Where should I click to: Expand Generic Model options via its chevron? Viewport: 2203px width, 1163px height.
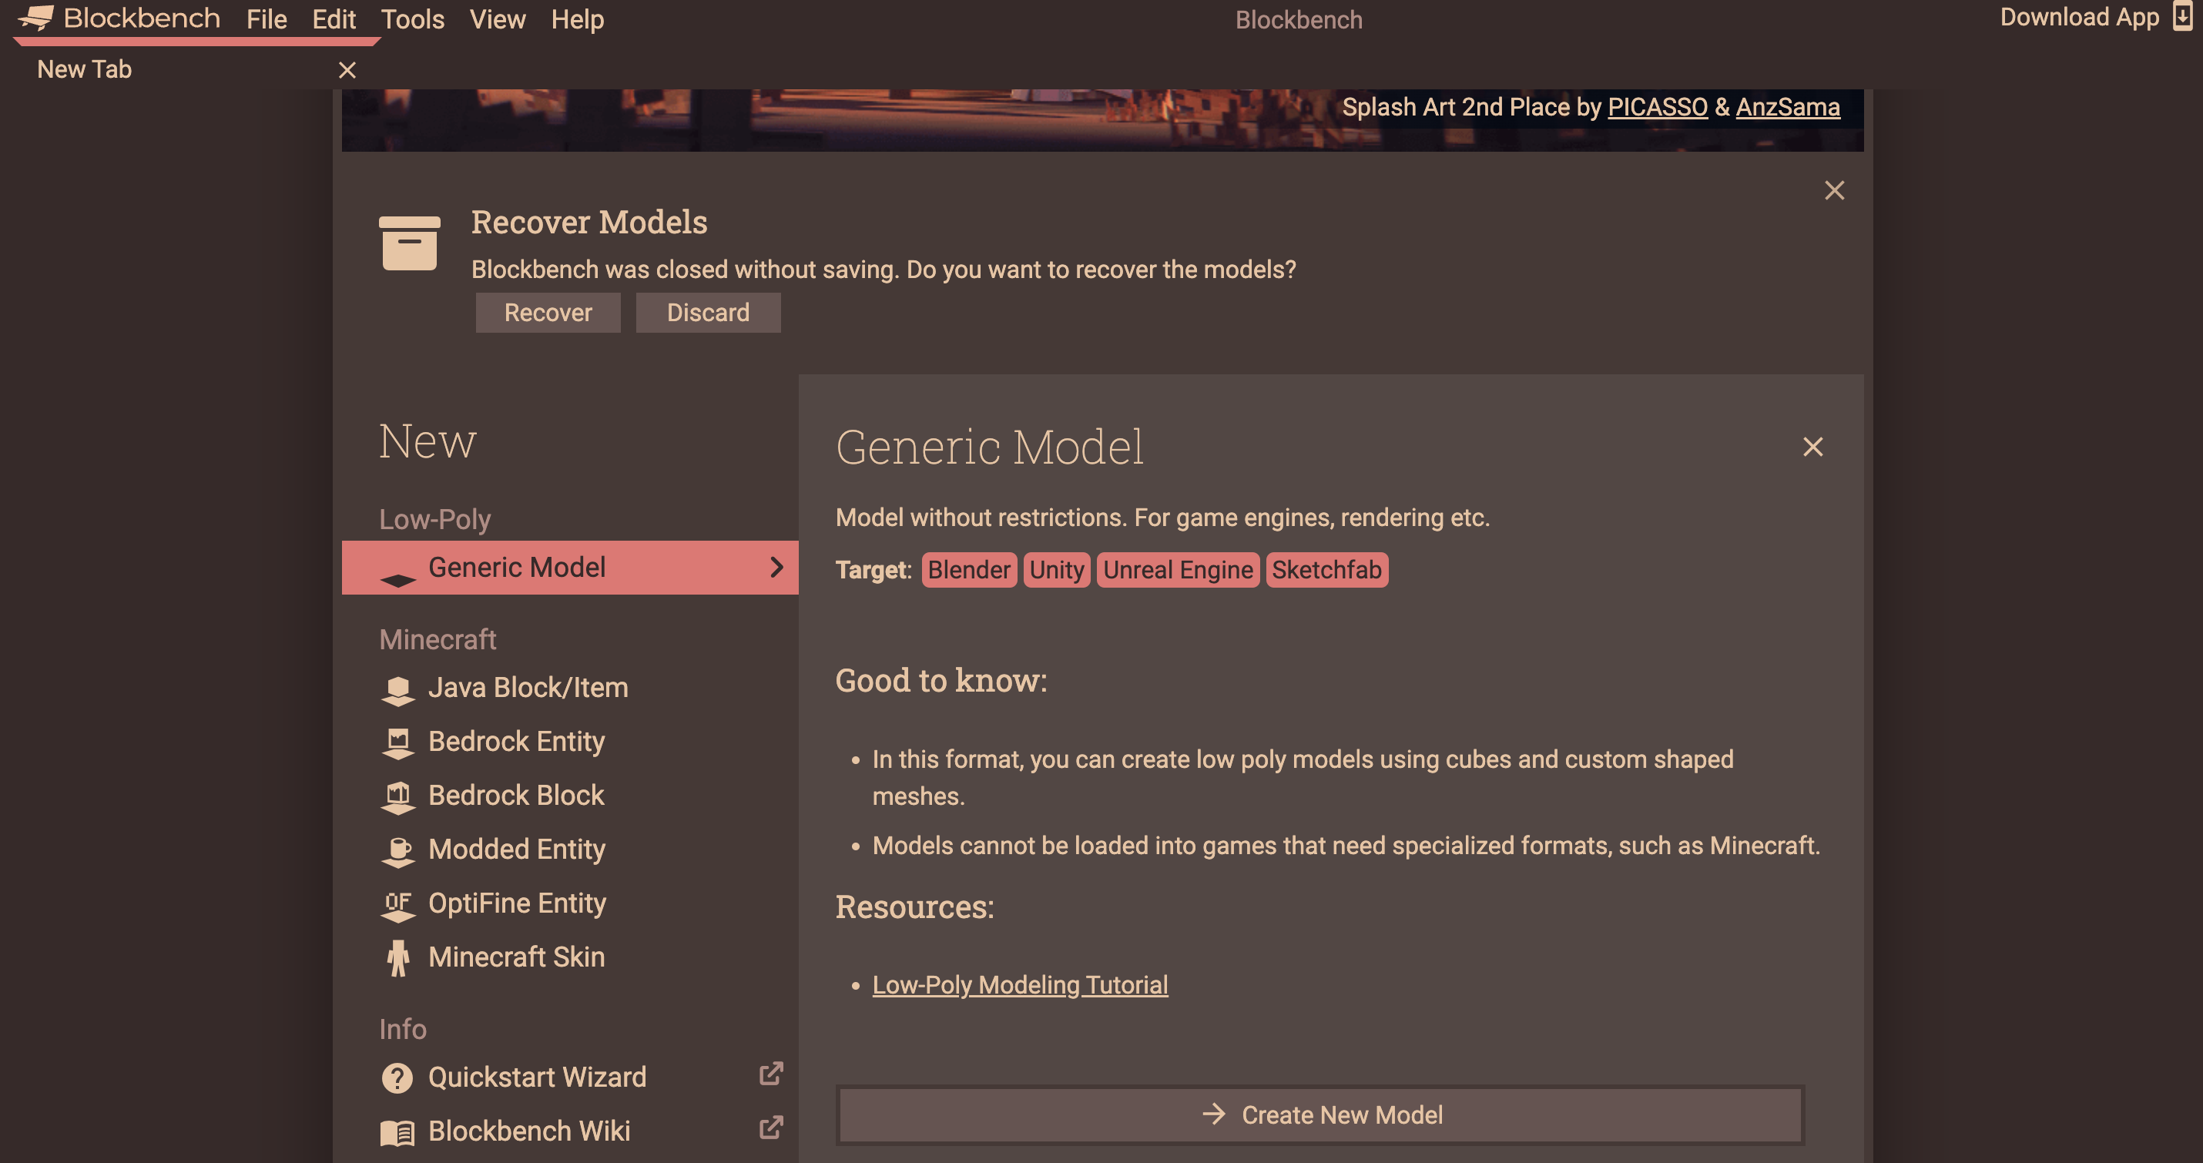776,567
